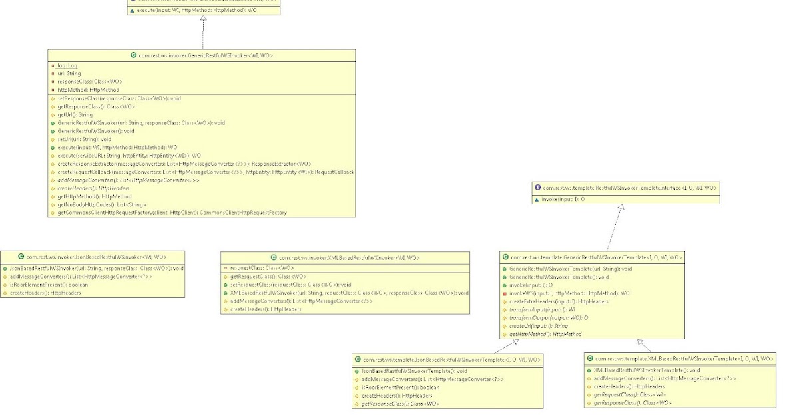
Task: Select the execute(serviceURL: String, httpEntity) method
Action: [129, 155]
